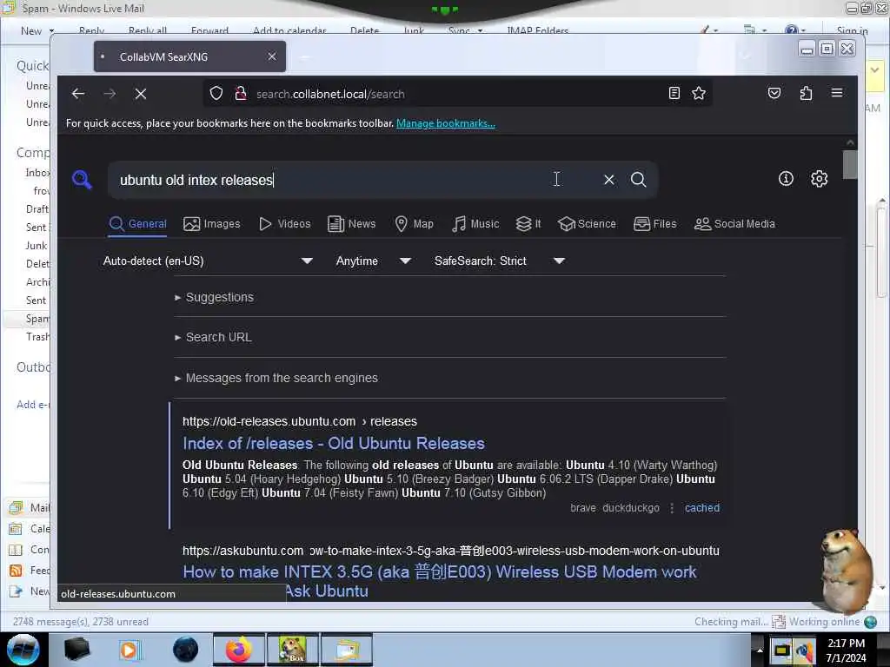Open the extensions puzzle icon

(x=806, y=93)
